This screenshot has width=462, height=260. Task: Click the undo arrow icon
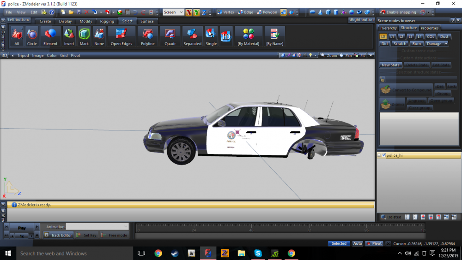tap(135, 12)
